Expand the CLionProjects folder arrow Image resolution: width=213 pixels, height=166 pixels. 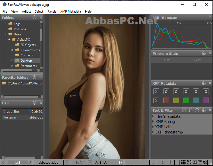click(12, 50)
